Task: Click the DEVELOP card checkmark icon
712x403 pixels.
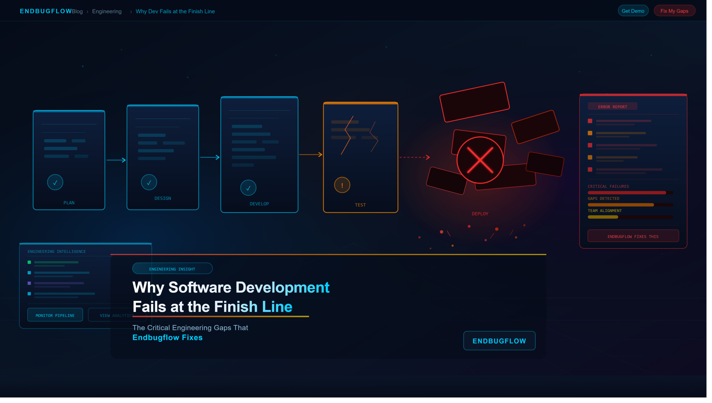Action: [x=248, y=188]
